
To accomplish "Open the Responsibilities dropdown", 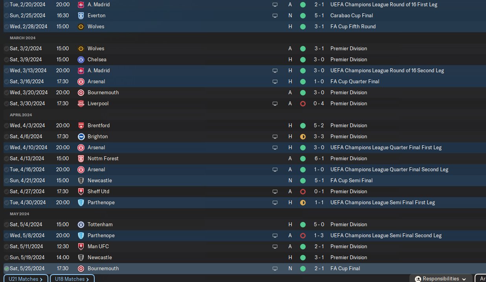I will [441, 278].
